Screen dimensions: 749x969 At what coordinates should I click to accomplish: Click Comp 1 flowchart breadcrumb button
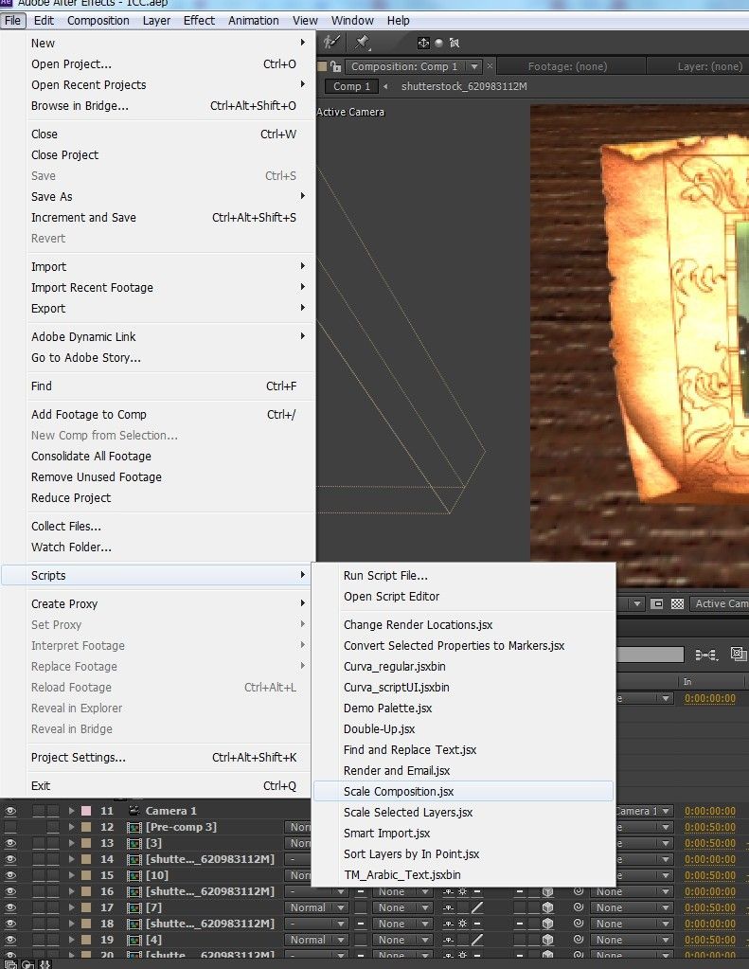351,86
